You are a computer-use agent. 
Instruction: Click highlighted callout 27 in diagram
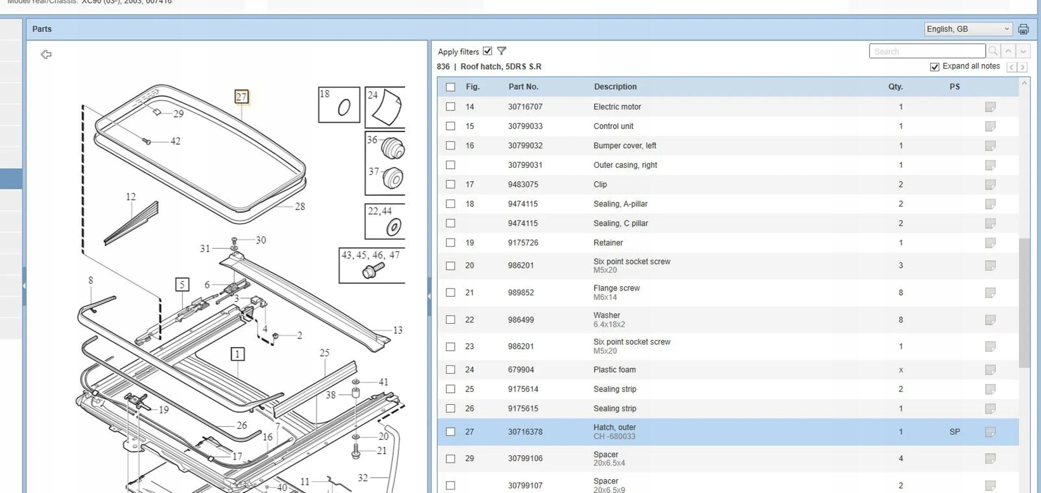(x=242, y=97)
